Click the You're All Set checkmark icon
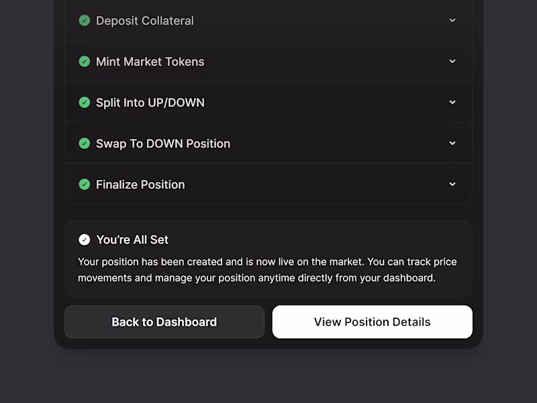This screenshot has height=403, width=537. coord(85,239)
